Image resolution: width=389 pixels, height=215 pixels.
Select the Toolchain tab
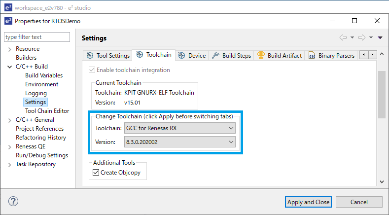coord(154,55)
